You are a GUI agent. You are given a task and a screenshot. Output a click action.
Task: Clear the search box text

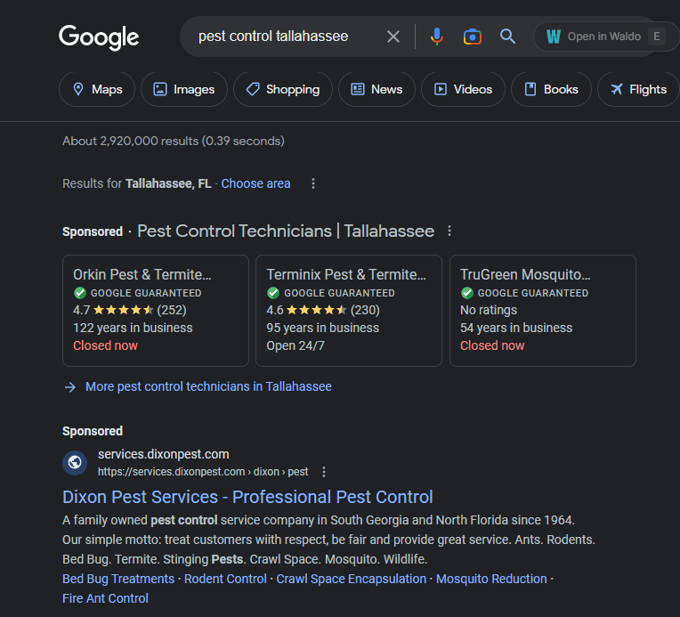(393, 37)
